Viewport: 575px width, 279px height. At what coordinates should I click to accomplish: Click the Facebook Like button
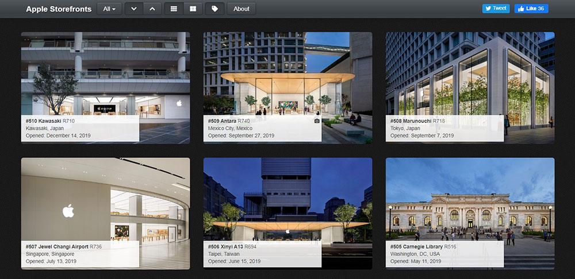pyautogui.click(x=531, y=9)
